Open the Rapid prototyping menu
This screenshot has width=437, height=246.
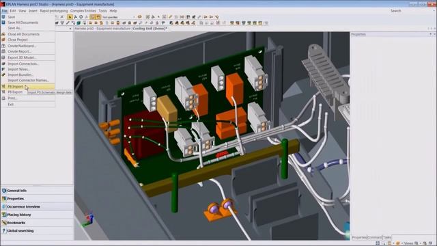point(54,11)
